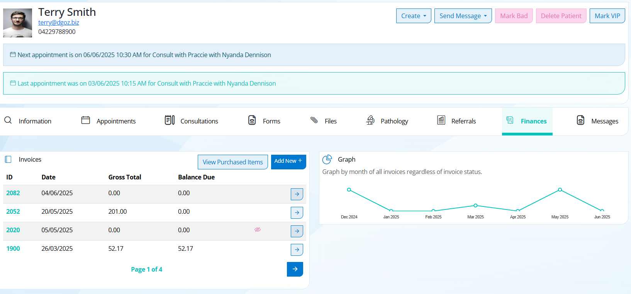Screen dimensions: 631x294
Task: Switch to the Information tab
Action: [28, 121]
